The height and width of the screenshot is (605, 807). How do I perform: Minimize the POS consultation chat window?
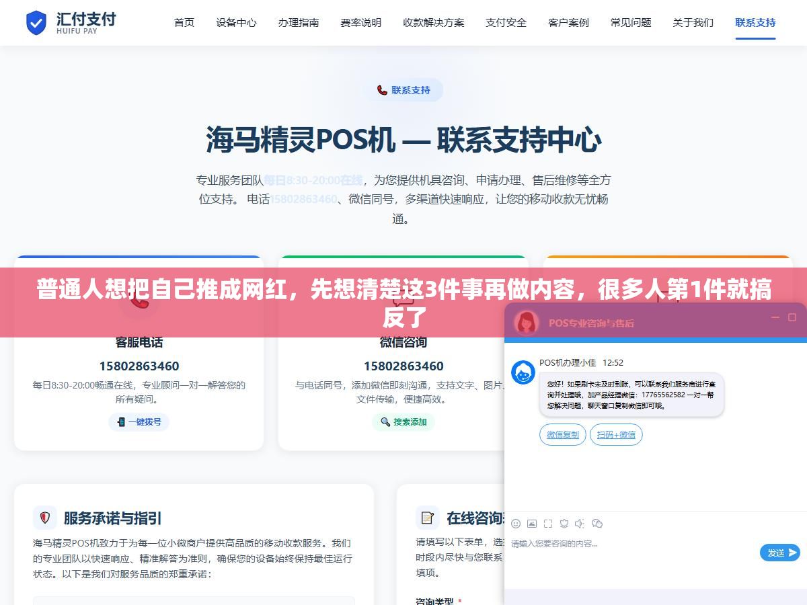pyautogui.click(x=775, y=317)
